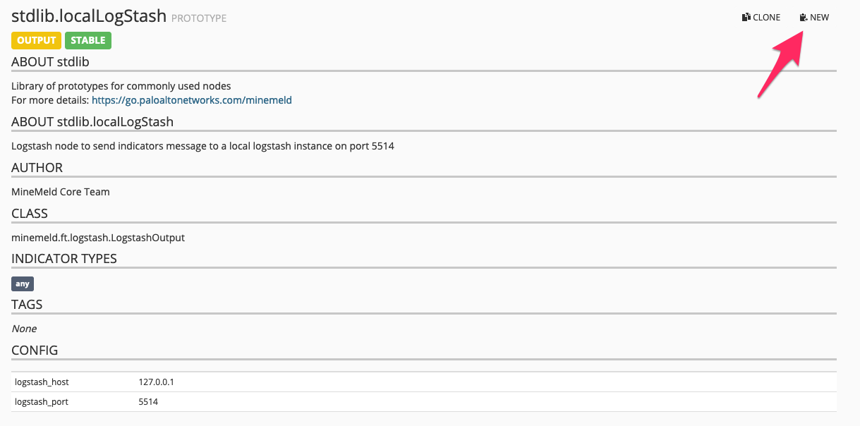Click the minemeld.ft.logstash.LogstashOutput class text
This screenshot has height=426, width=860.
click(98, 238)
